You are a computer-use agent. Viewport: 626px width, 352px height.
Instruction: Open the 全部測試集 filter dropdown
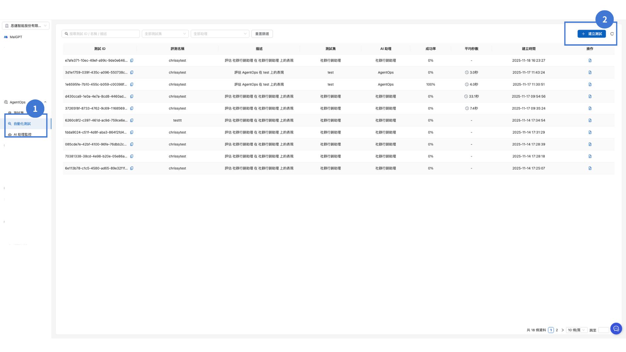click(165, 34)
